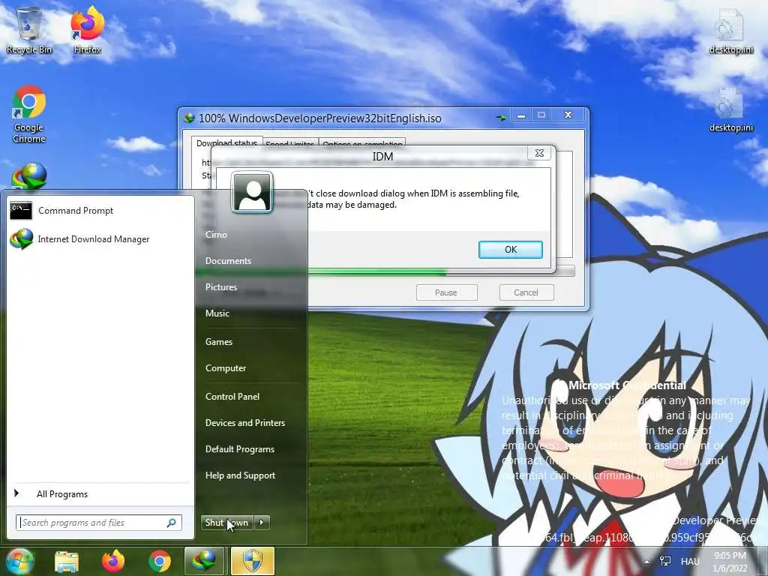Image resolution: width=768 pixels, height=576 pixels.
Task: Switch to the IDM taskbar button
Action: (x=204, y=561)
